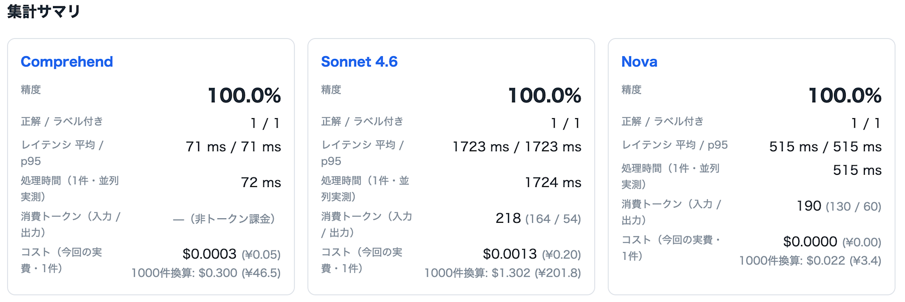
Task: Click the 集計サマリ heading
Action: click(44, 11)
